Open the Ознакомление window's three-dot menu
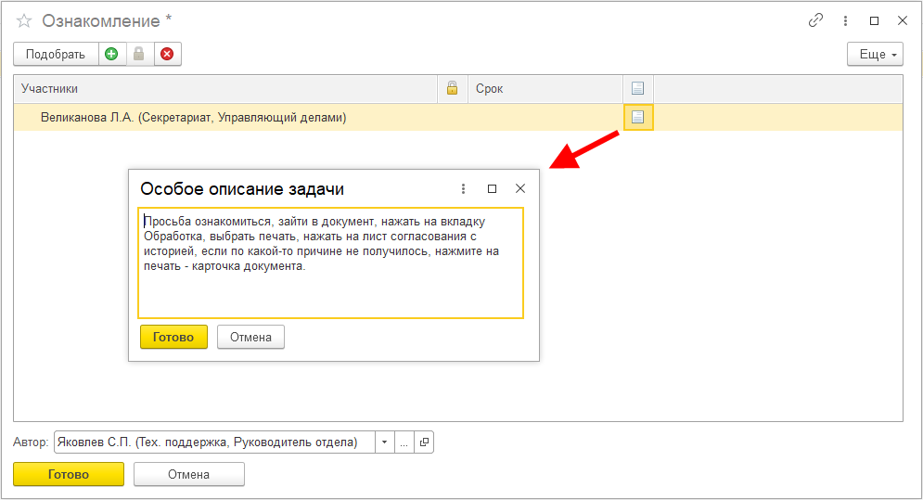The image size is (923, 500). tap(845, 20)
